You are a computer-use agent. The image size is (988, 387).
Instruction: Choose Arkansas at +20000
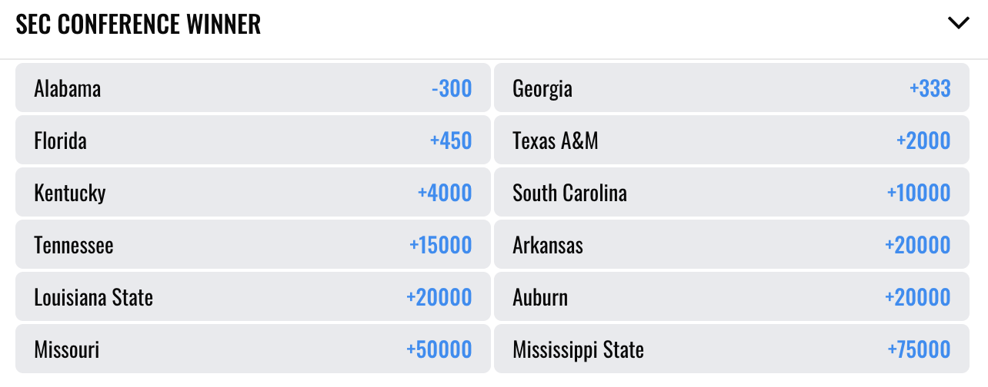[x=732, y=245]
